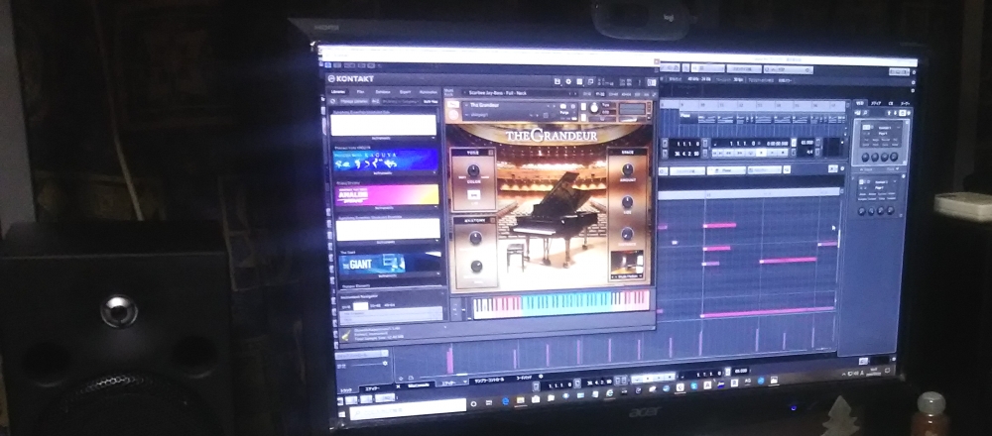Click lower zone settings gear after コードパッド

point(541,376)
